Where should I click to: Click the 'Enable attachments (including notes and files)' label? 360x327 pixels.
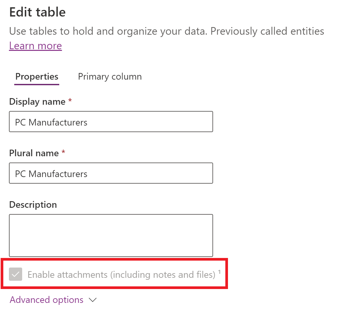click(x=121, y=275)
